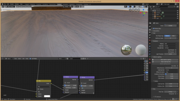180x101 pixels.
Task: Open the Shadows Method dropdown
Action: pos(170,44)
